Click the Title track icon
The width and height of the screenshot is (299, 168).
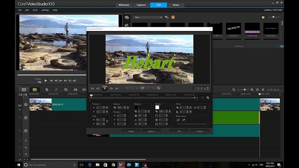pyautogui.click(x=26, y=141)
